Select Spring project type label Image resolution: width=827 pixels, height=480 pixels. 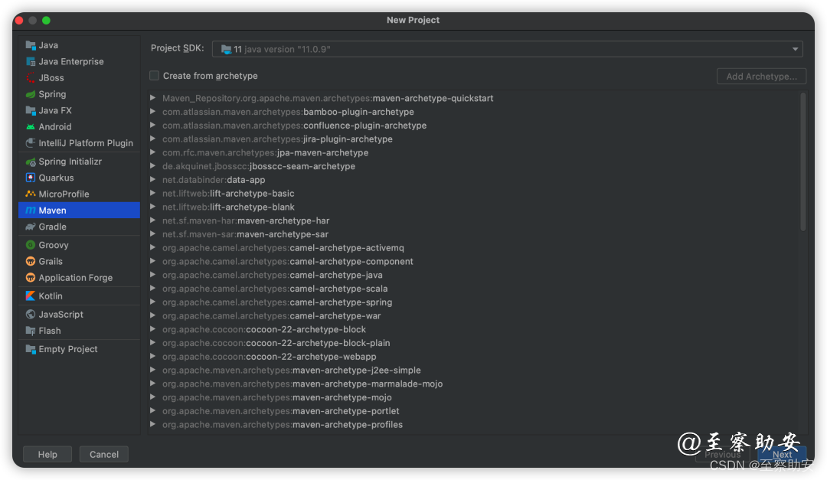[52, 94]
